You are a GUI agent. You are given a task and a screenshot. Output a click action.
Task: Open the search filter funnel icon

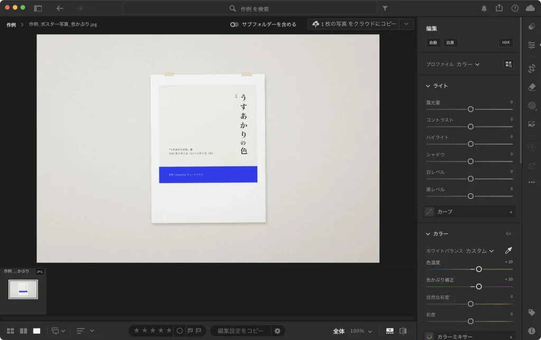[385, 8]
